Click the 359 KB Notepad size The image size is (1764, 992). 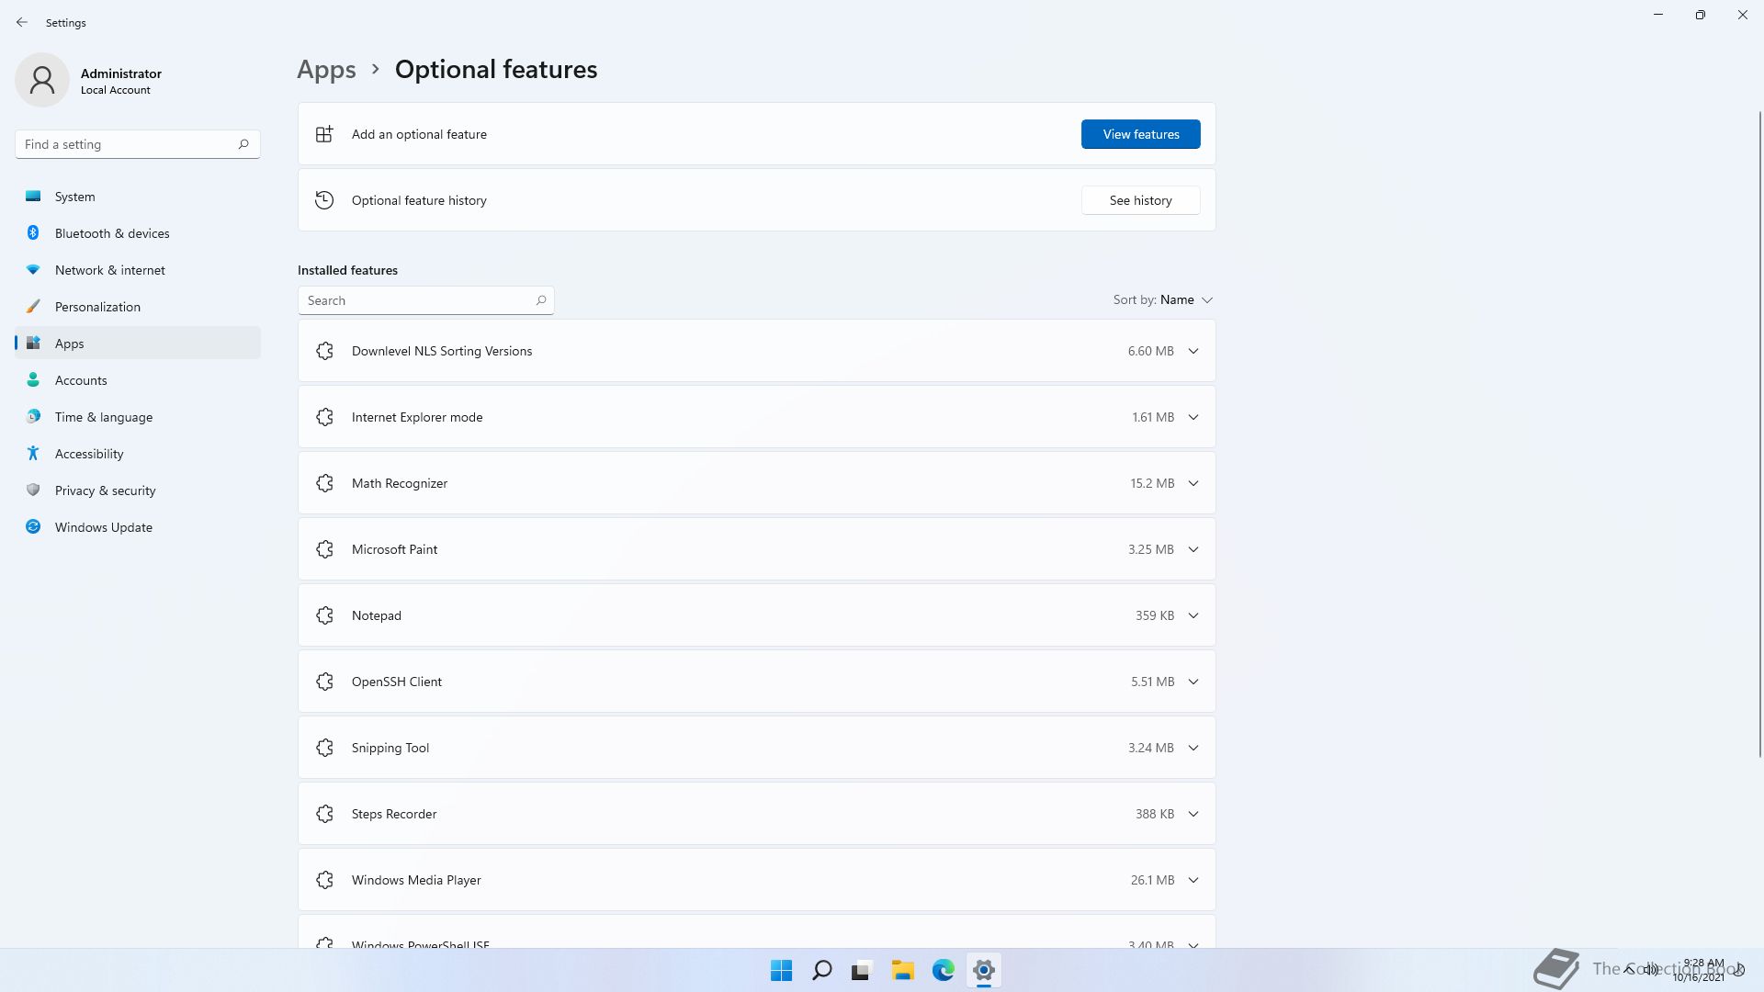tap(1154, 615)
